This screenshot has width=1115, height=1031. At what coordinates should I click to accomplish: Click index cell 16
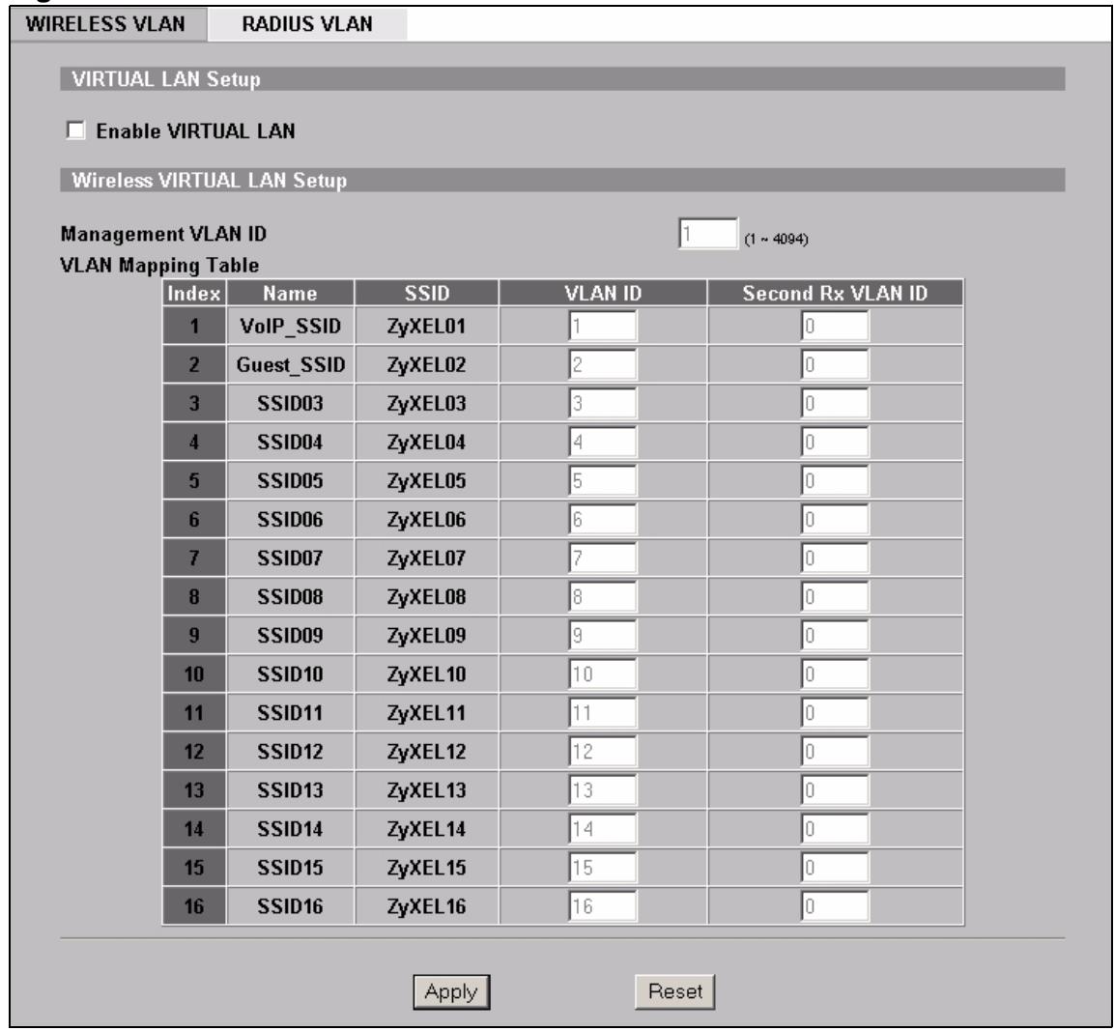point(194,906)
